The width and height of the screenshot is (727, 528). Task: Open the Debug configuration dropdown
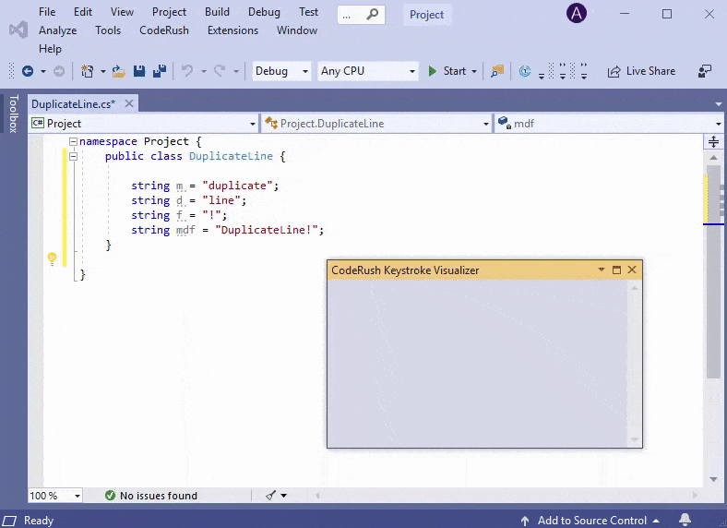point(281,71)
